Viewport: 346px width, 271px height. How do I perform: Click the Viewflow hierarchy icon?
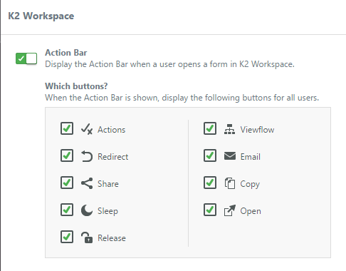pos(229,129)
